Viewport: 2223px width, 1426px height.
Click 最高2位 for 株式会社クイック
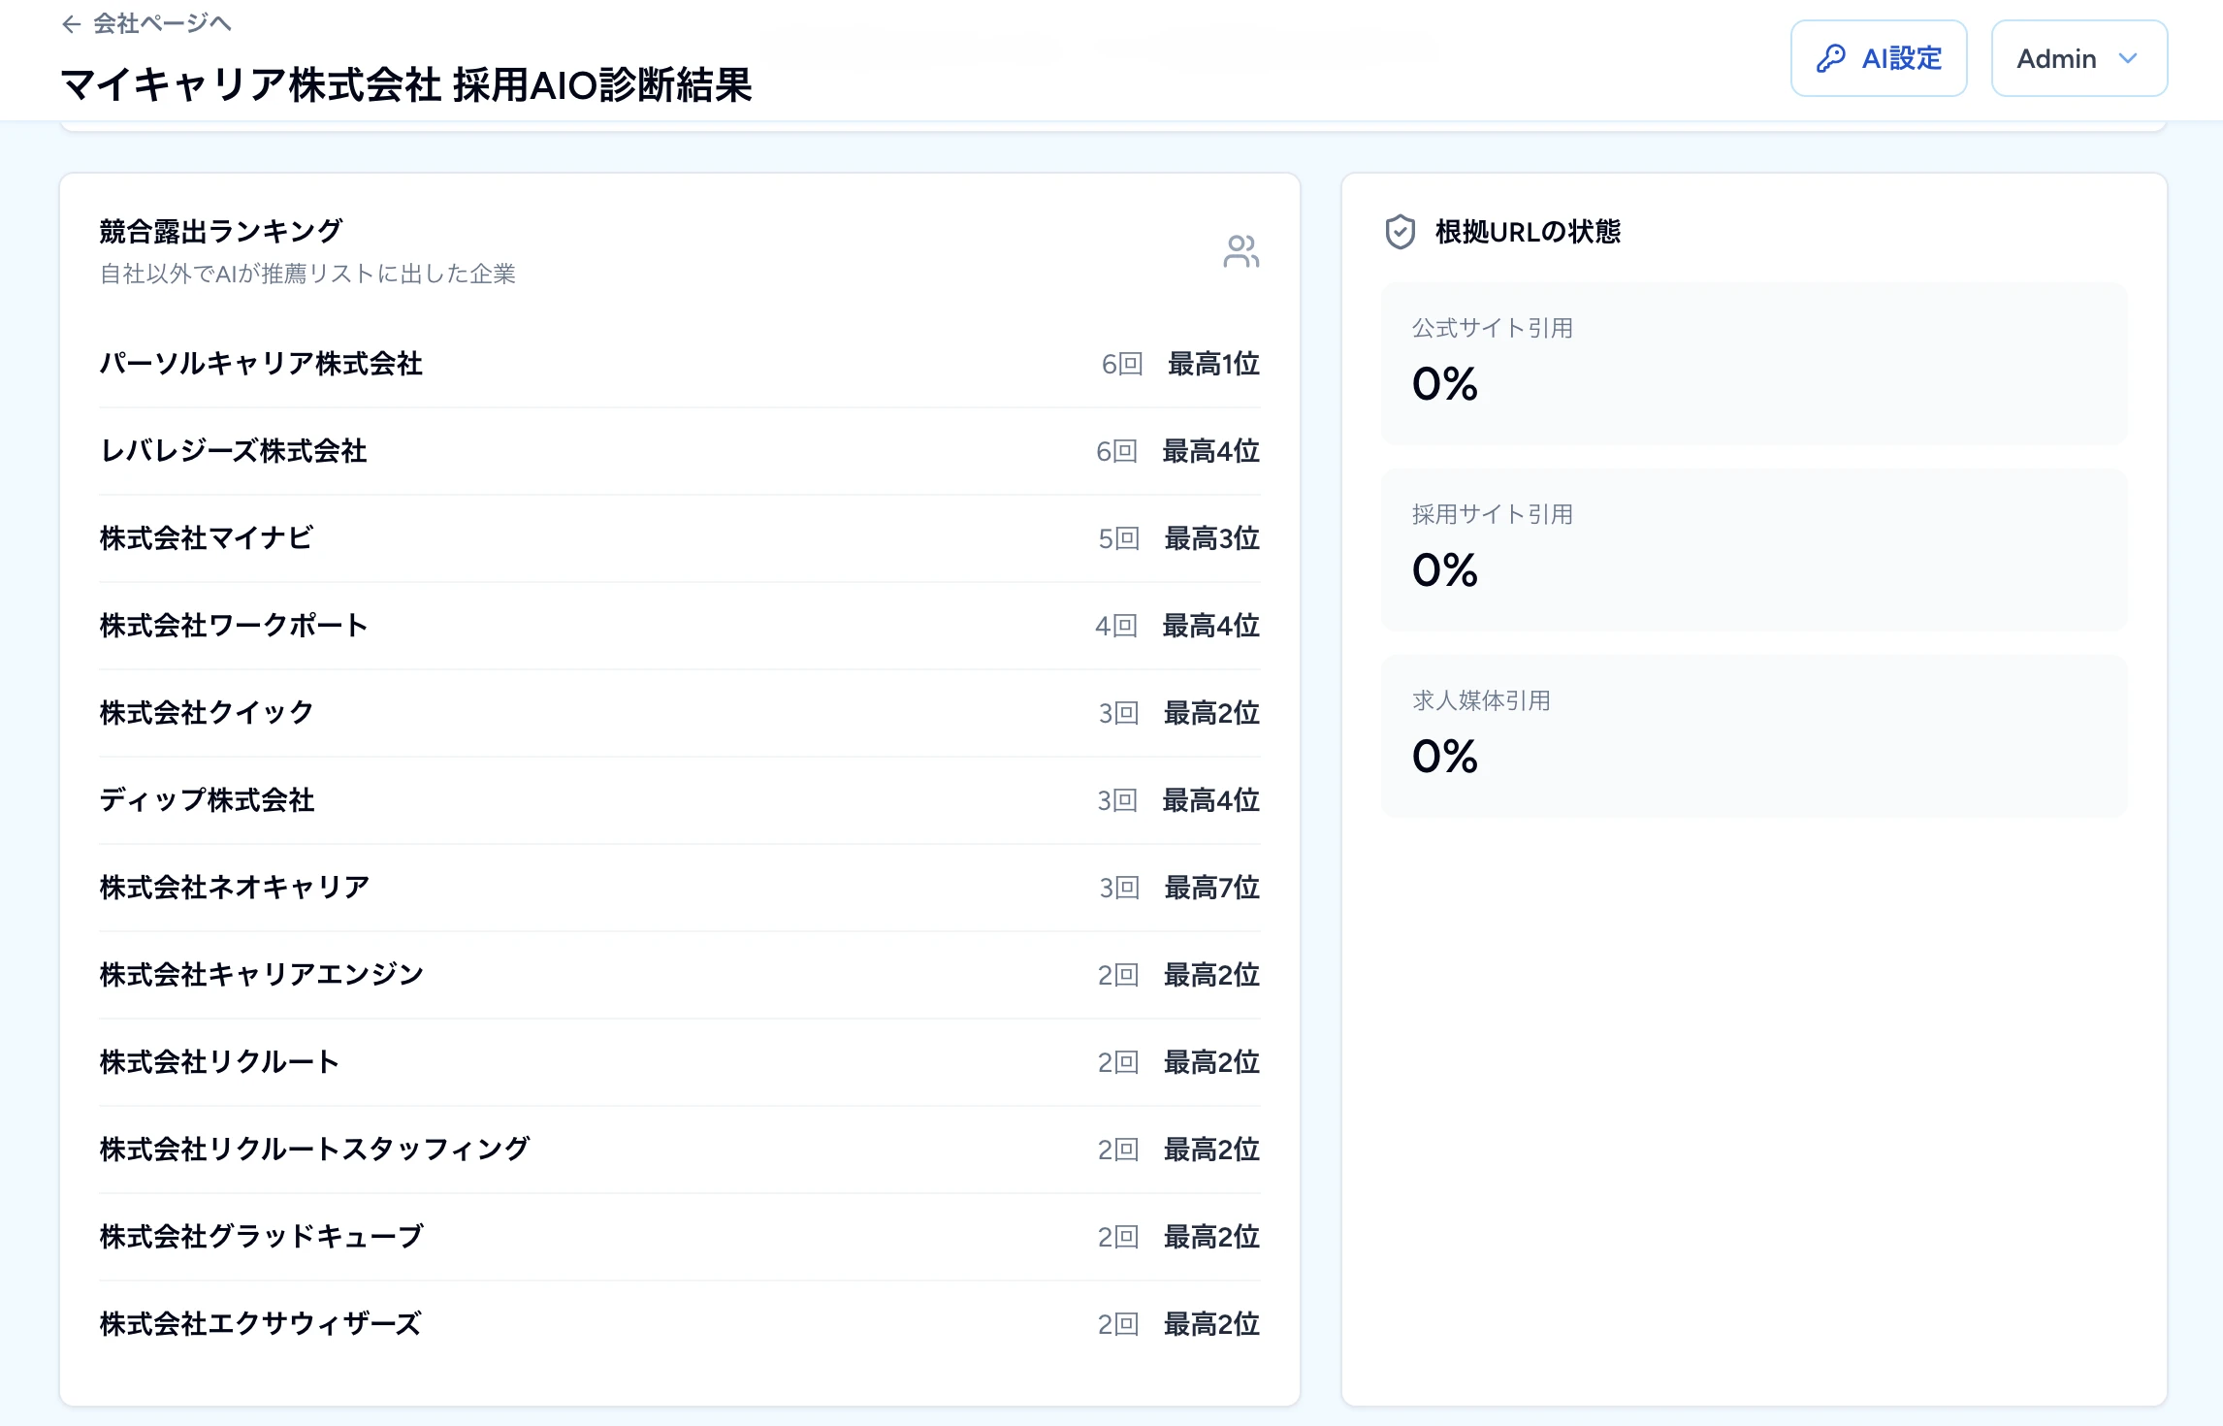pos(1211,713)
